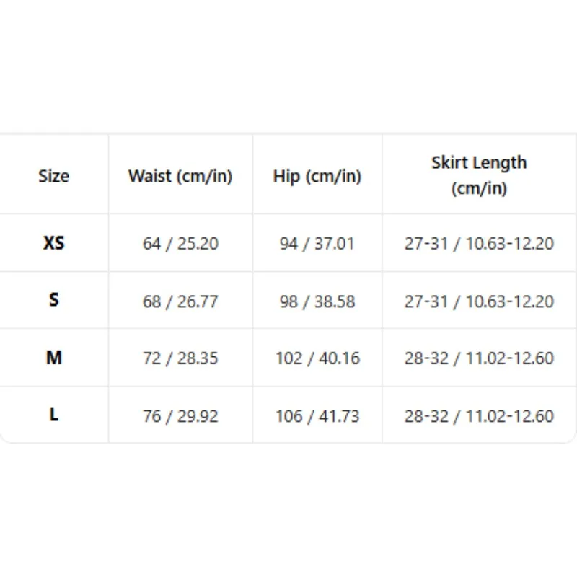Image resolution: width=577 pixels, height=577 pixels.
Task: Click the Skirt Length (cm/in) header
Action: [x=479, y=175]
